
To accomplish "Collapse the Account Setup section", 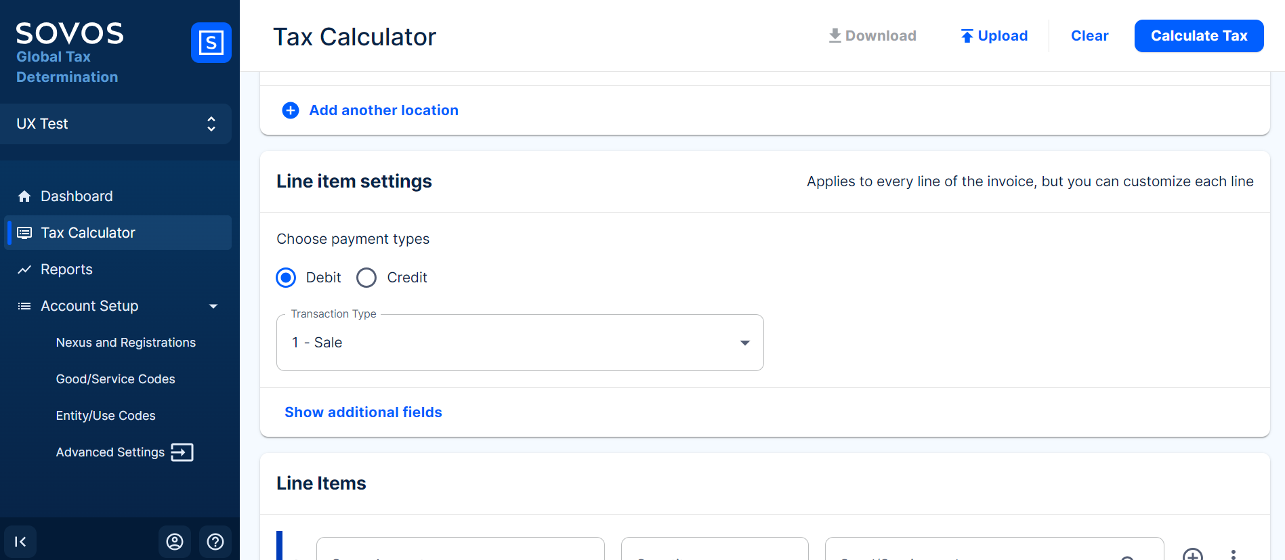I will click(x=213, y=306).
